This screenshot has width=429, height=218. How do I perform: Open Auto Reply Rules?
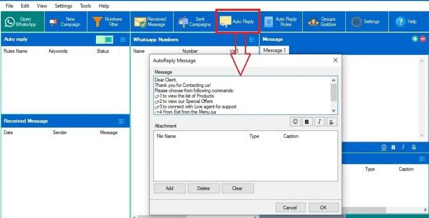point(281,22)
